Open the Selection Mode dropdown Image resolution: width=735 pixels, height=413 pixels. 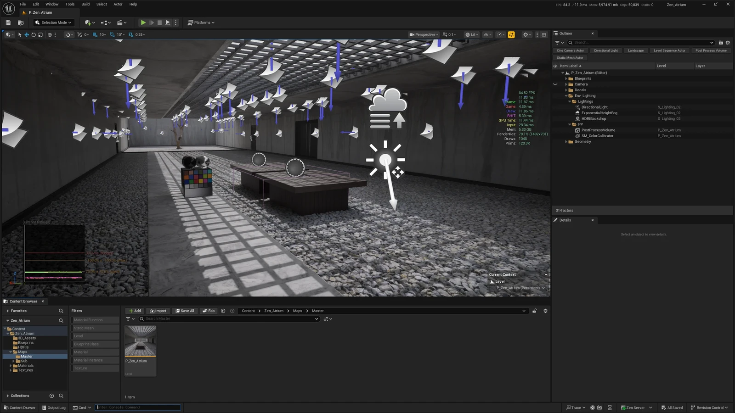(x=53, y=22)
